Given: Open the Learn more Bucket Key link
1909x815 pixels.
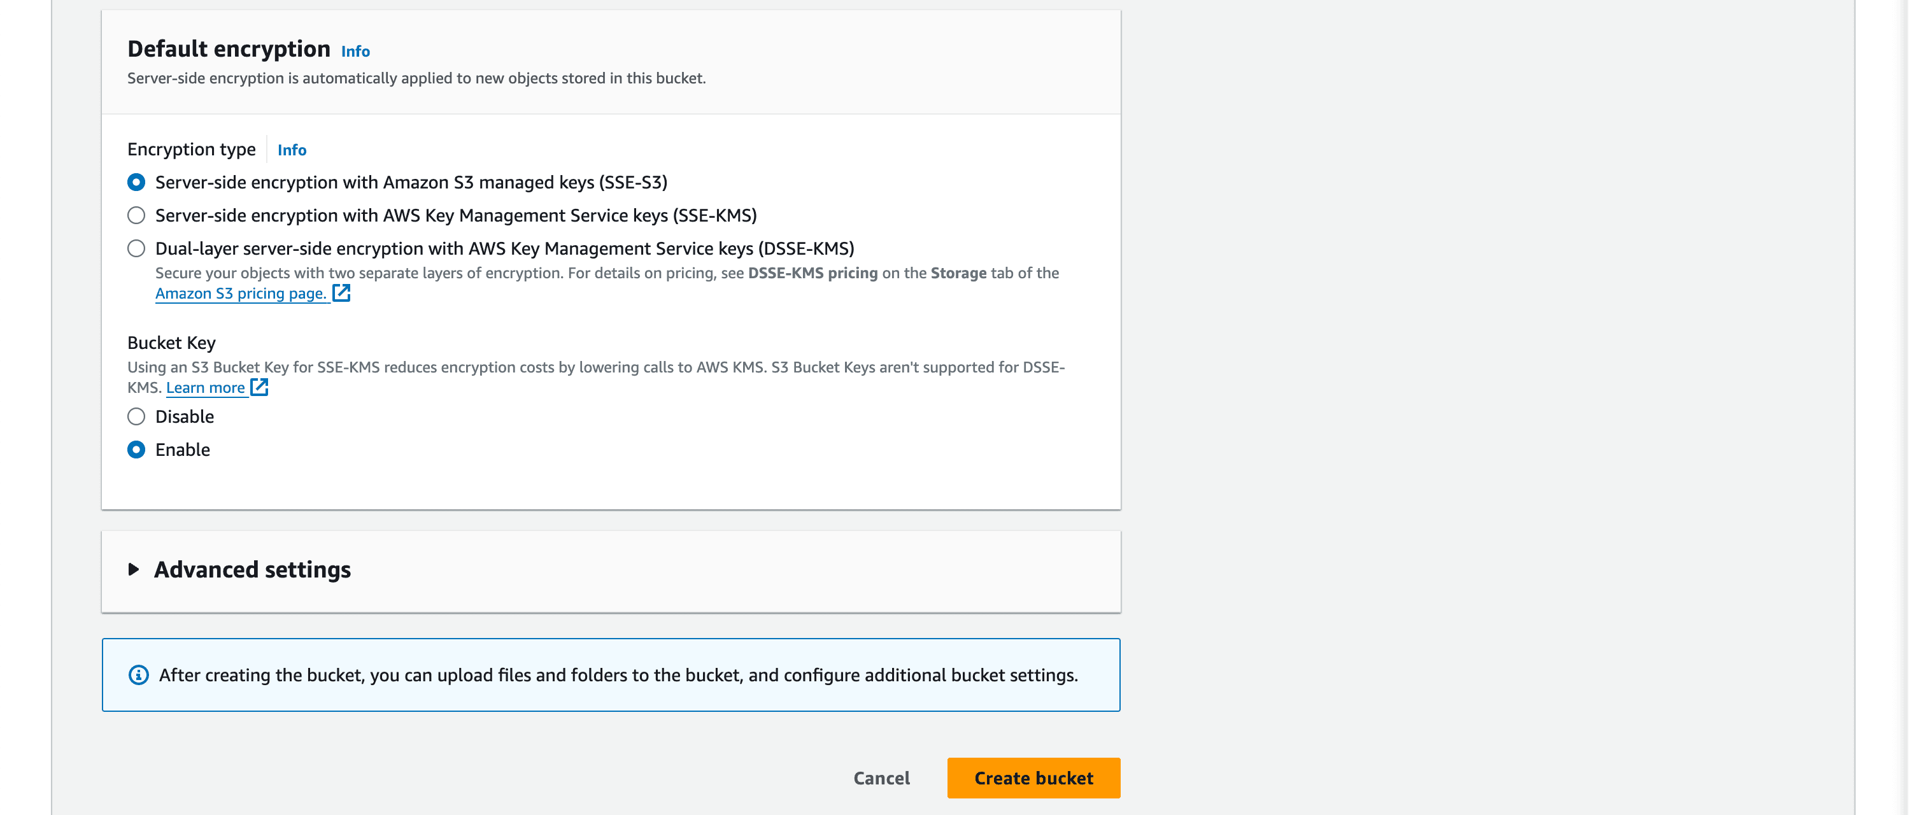Looking at the screenshot, I should pos(205,388).
